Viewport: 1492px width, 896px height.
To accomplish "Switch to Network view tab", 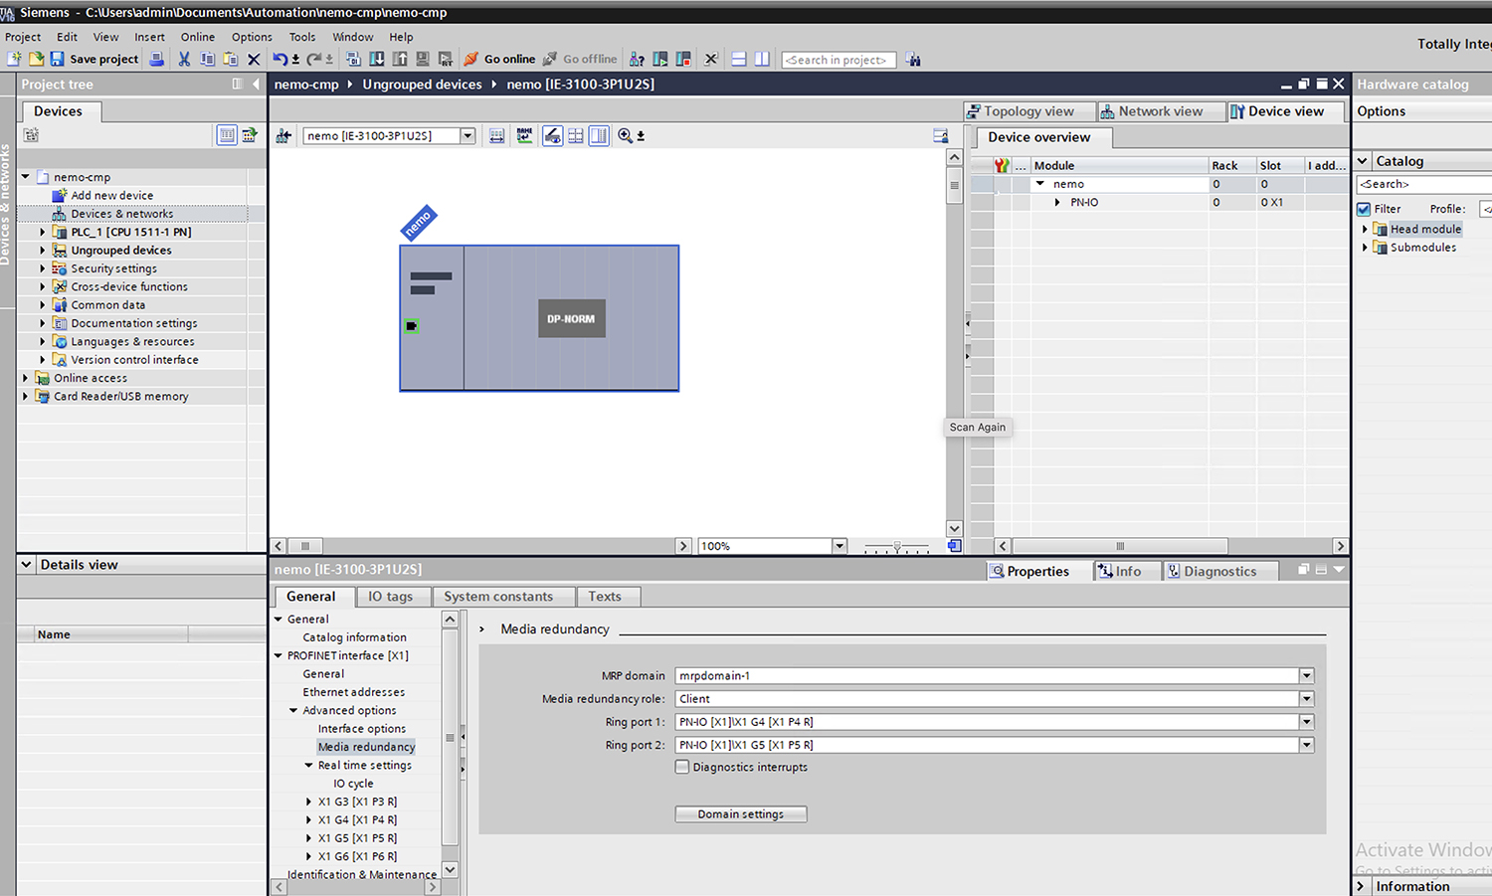I will (1160, 111).
